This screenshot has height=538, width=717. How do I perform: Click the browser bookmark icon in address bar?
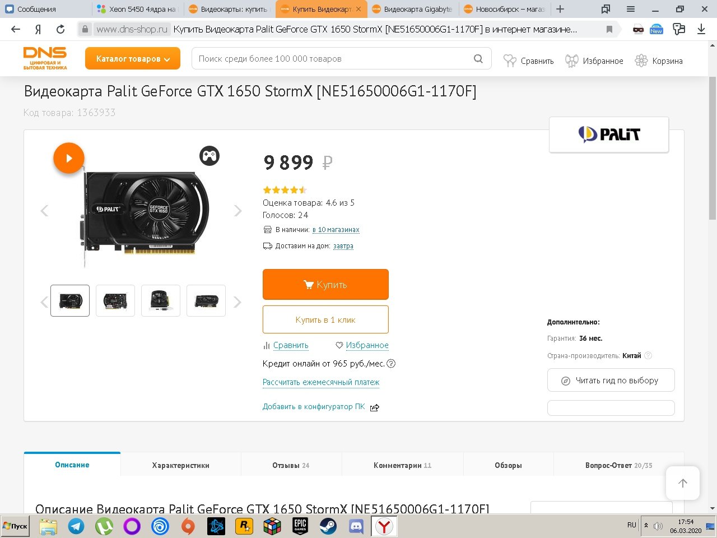coord(609,29)
